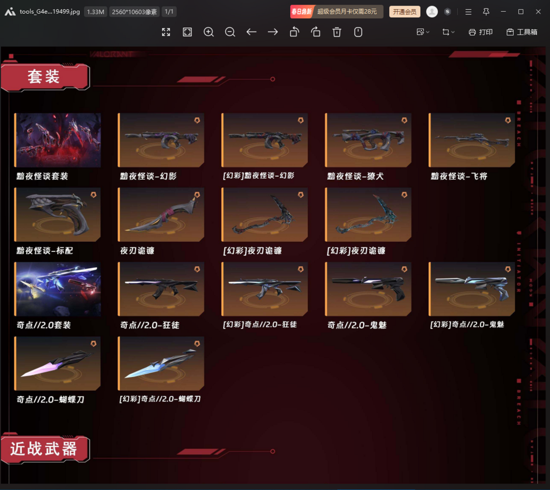
Task: Click the fit-to-window frame icon
Action: click(187, 32)
